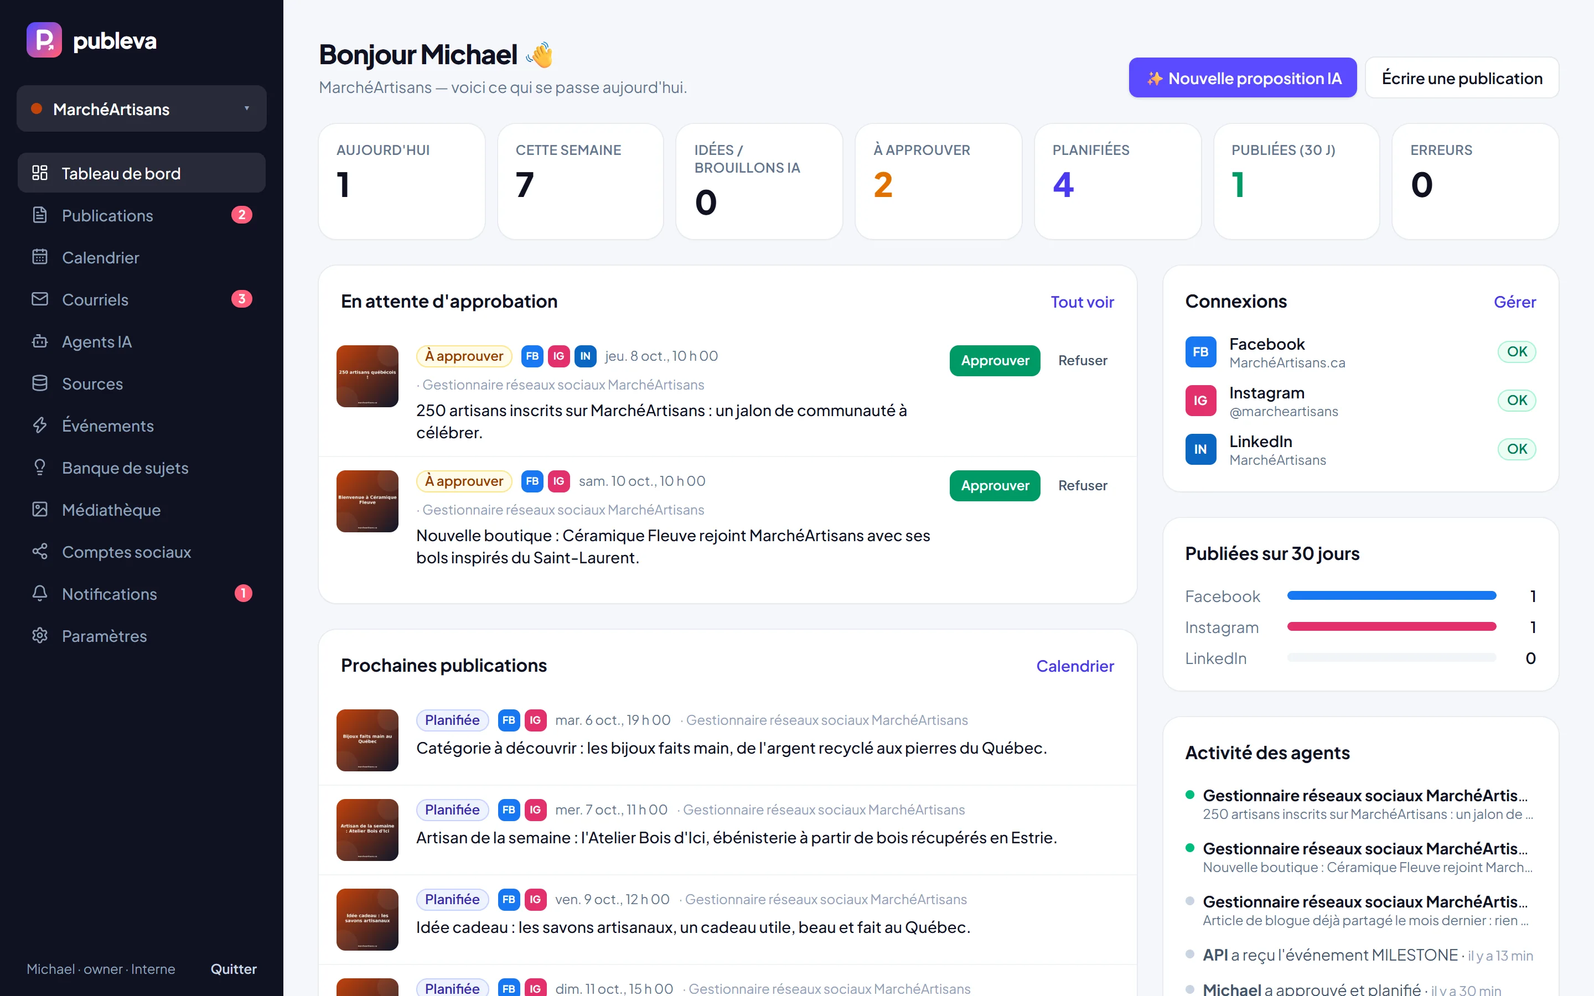1594x996 pixels.
Task: Approve the 250 artisans inscrits post
Action: tap(995, 360)
